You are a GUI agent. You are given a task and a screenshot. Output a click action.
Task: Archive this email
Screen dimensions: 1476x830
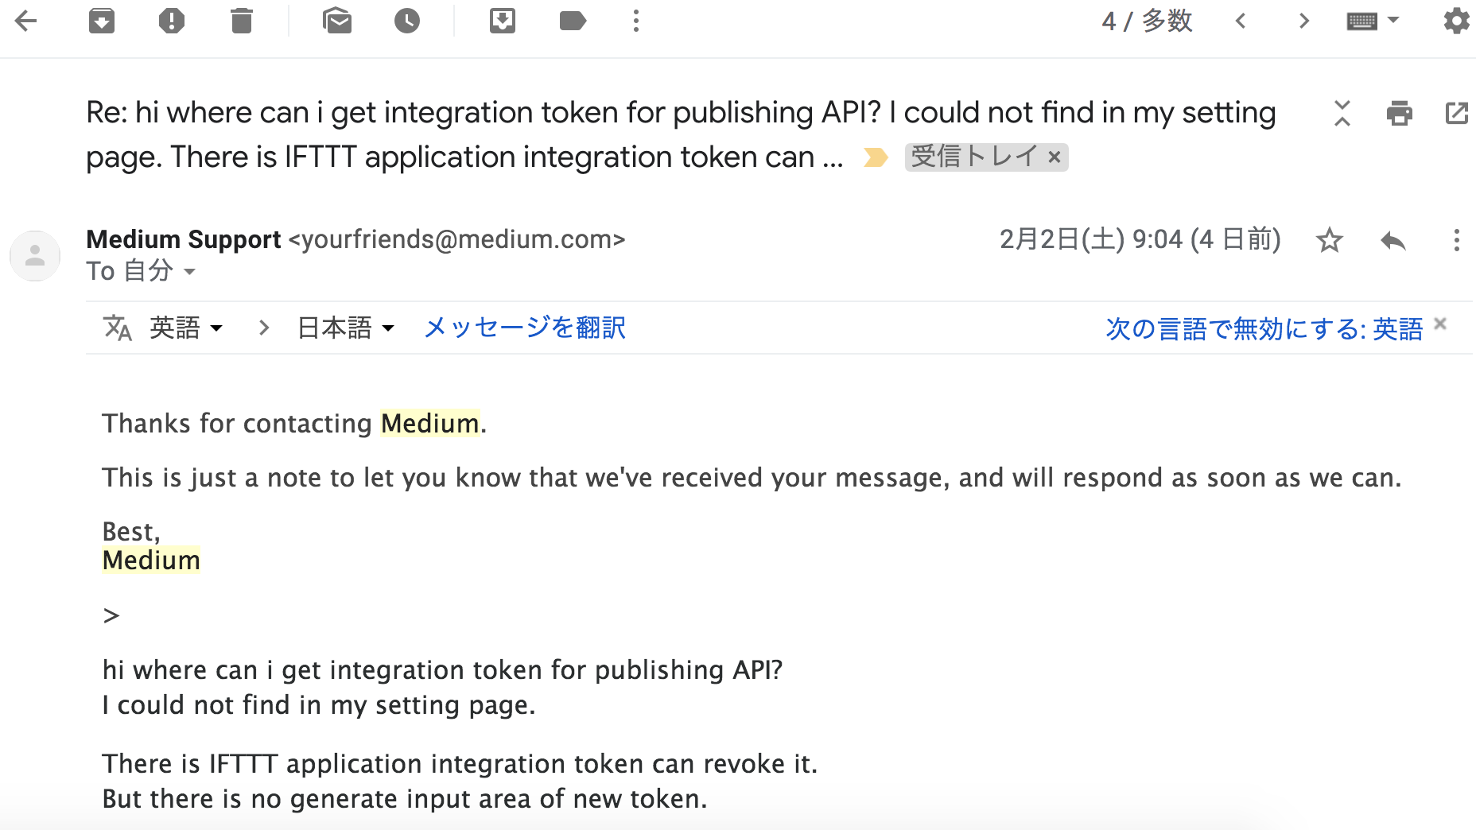click(102, 21)
